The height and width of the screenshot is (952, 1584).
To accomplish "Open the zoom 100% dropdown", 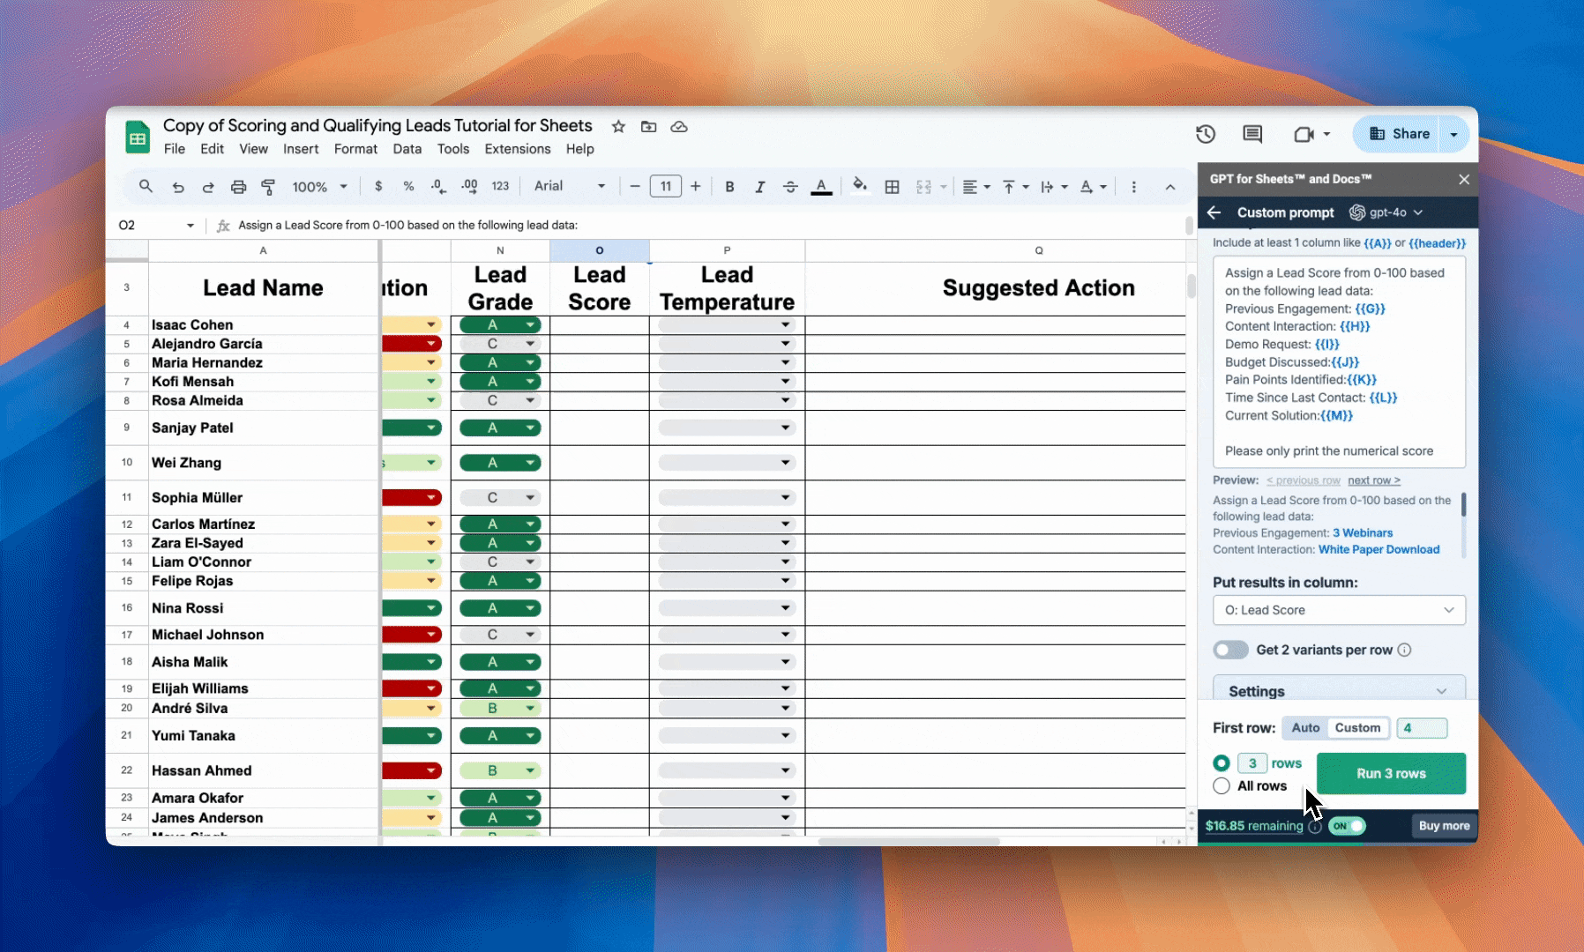I will point(319,187).
